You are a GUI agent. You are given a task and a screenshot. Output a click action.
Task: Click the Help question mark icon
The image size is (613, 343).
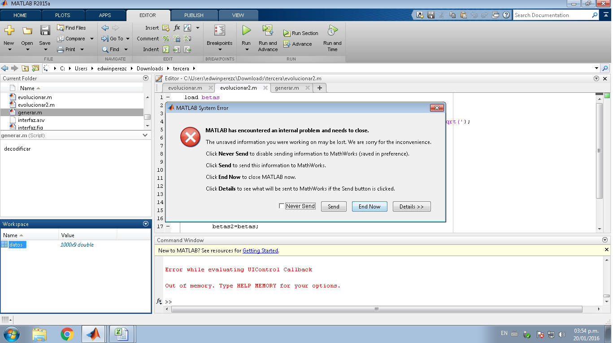click(x=506, y=15)
